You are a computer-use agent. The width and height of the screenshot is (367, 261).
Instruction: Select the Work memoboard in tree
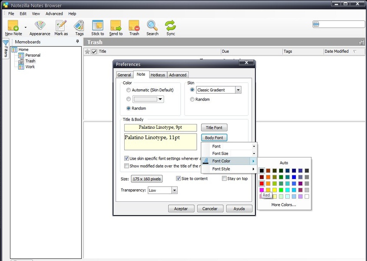30,67
